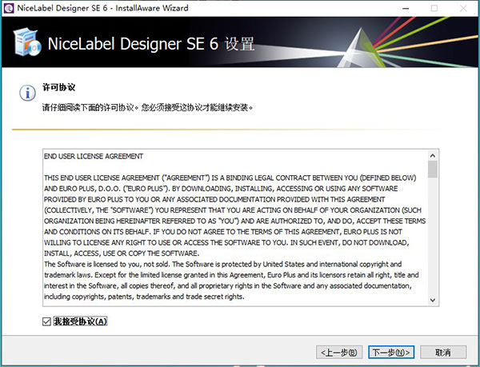Image resolution: width=480 pixels, height=367 pixels.
Task: Click the license scrollbar thumb
Action: tap(433, 170)
